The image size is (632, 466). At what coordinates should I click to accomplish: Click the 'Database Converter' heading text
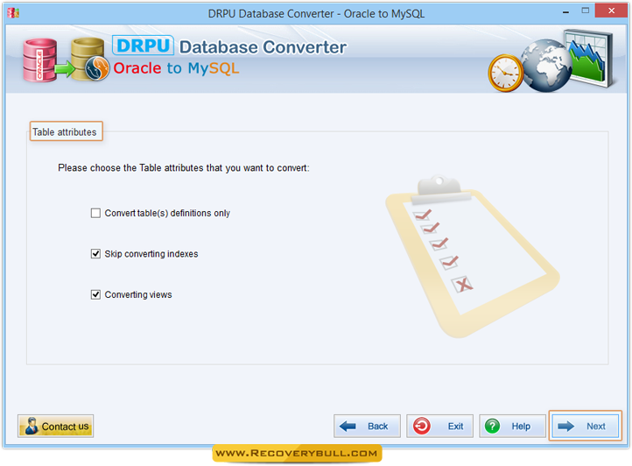(263, 47)
